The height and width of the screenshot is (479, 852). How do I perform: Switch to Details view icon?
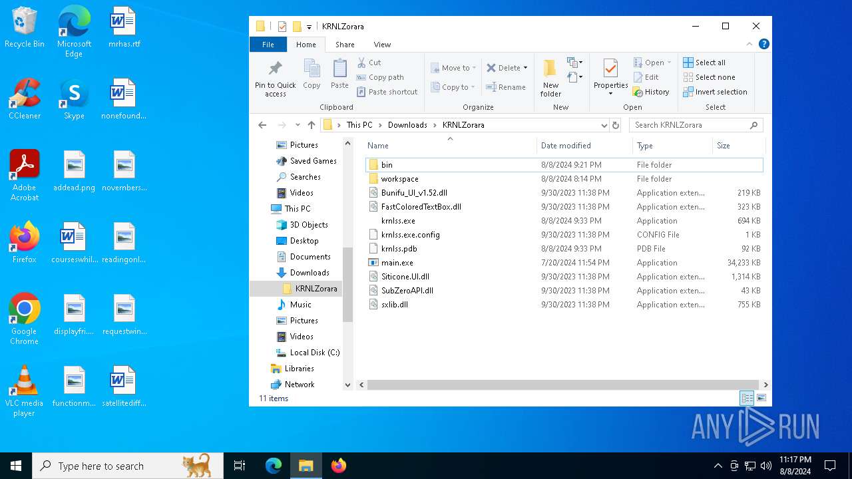(747, 398)
